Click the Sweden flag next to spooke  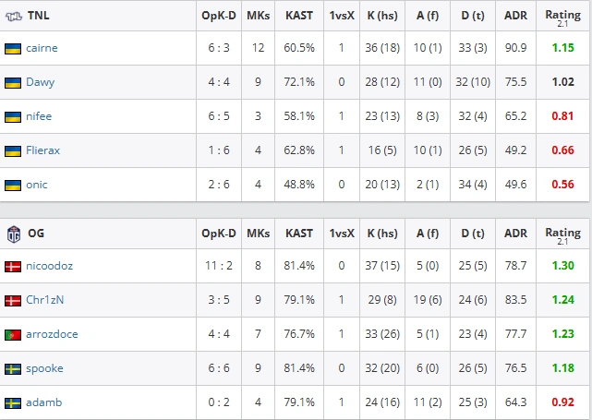pos(13,368)
